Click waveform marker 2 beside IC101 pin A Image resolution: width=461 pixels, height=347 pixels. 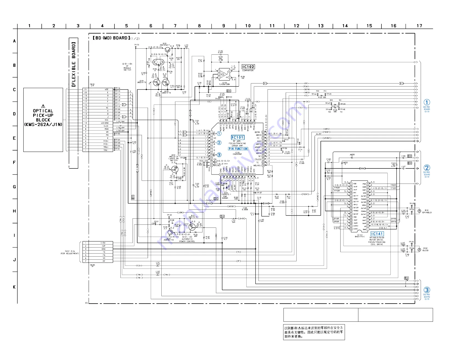[219, 143]
